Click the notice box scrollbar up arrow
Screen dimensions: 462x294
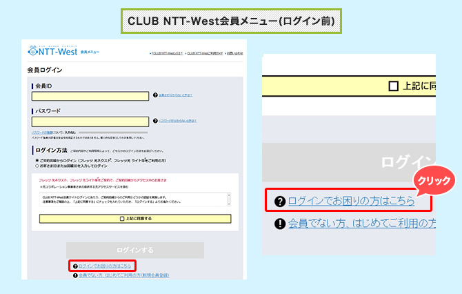pyautogui.click(x=229, y=195)
